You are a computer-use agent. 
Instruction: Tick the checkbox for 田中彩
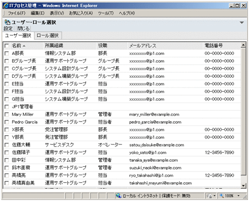tap(7, 160)
